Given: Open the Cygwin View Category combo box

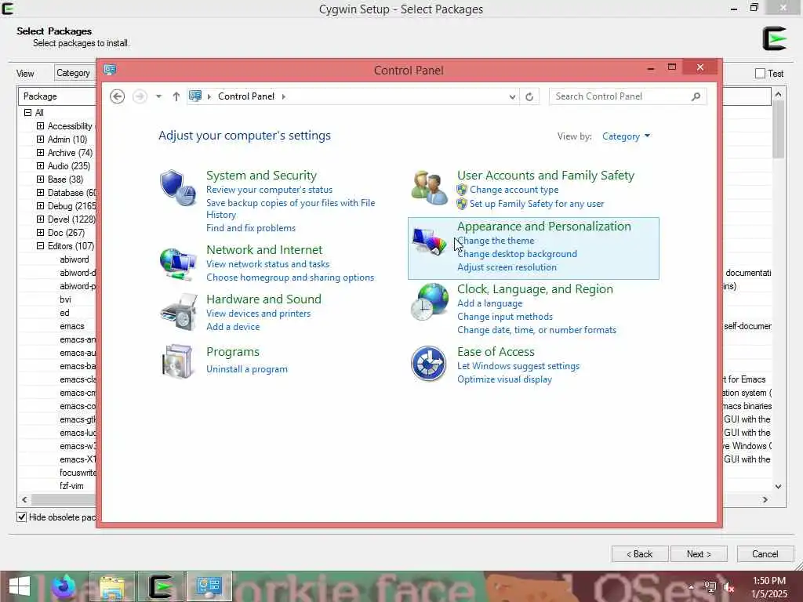Looking at the screenshot, I should coord(74,73).
